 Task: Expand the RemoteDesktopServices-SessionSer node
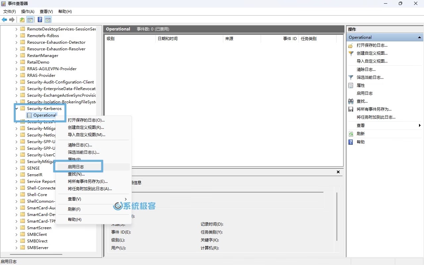[16, 29]
